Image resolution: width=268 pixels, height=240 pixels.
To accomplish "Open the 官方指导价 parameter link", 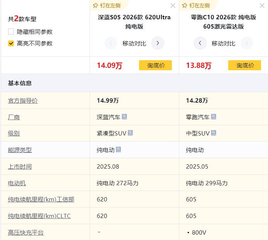I will click(23, 100).
